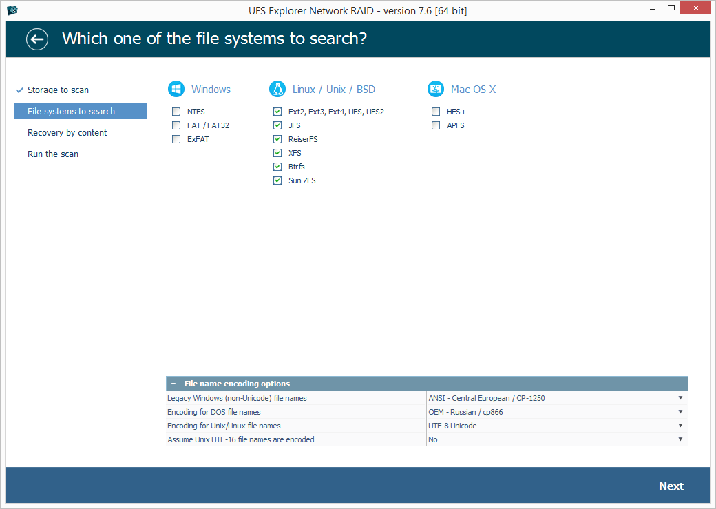
Task: Click the Mac OS X Finder icon
Action: click(436, 89)
